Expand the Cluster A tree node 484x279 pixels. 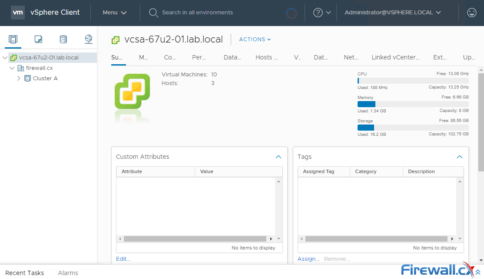(19, 78)
